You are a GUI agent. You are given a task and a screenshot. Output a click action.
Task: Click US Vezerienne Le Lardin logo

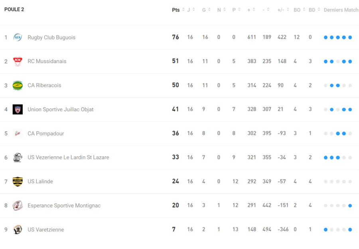(x=18, y=157)
